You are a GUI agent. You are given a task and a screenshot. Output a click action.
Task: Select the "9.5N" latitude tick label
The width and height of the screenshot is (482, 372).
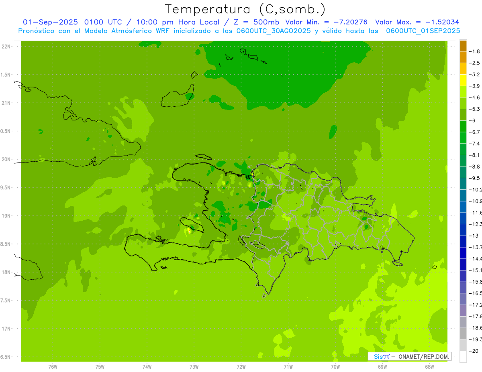click(6, 188)
